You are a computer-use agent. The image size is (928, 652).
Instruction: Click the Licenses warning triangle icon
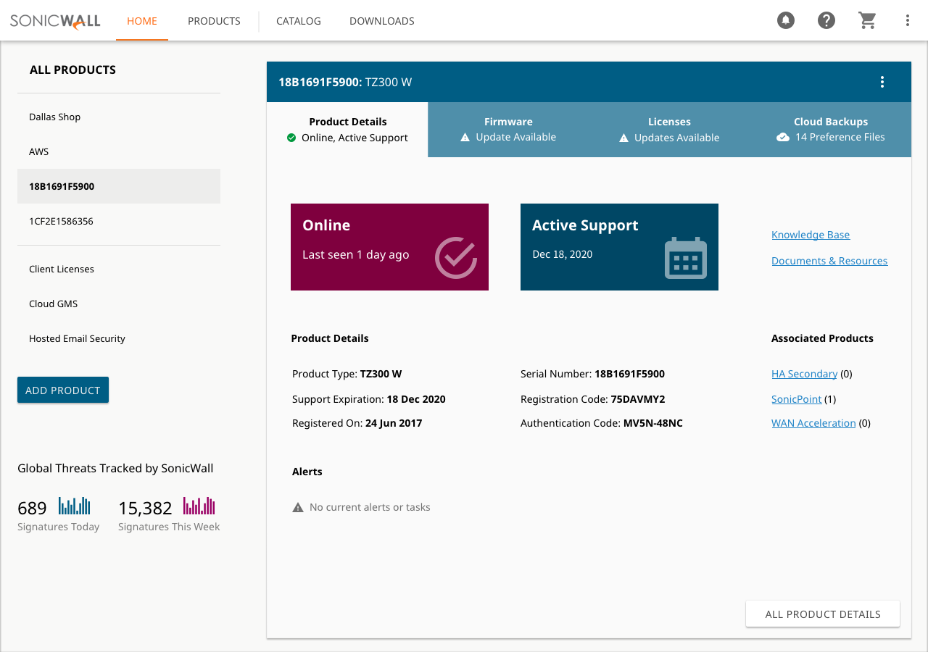pyautogui.click(x=623, y=138)
